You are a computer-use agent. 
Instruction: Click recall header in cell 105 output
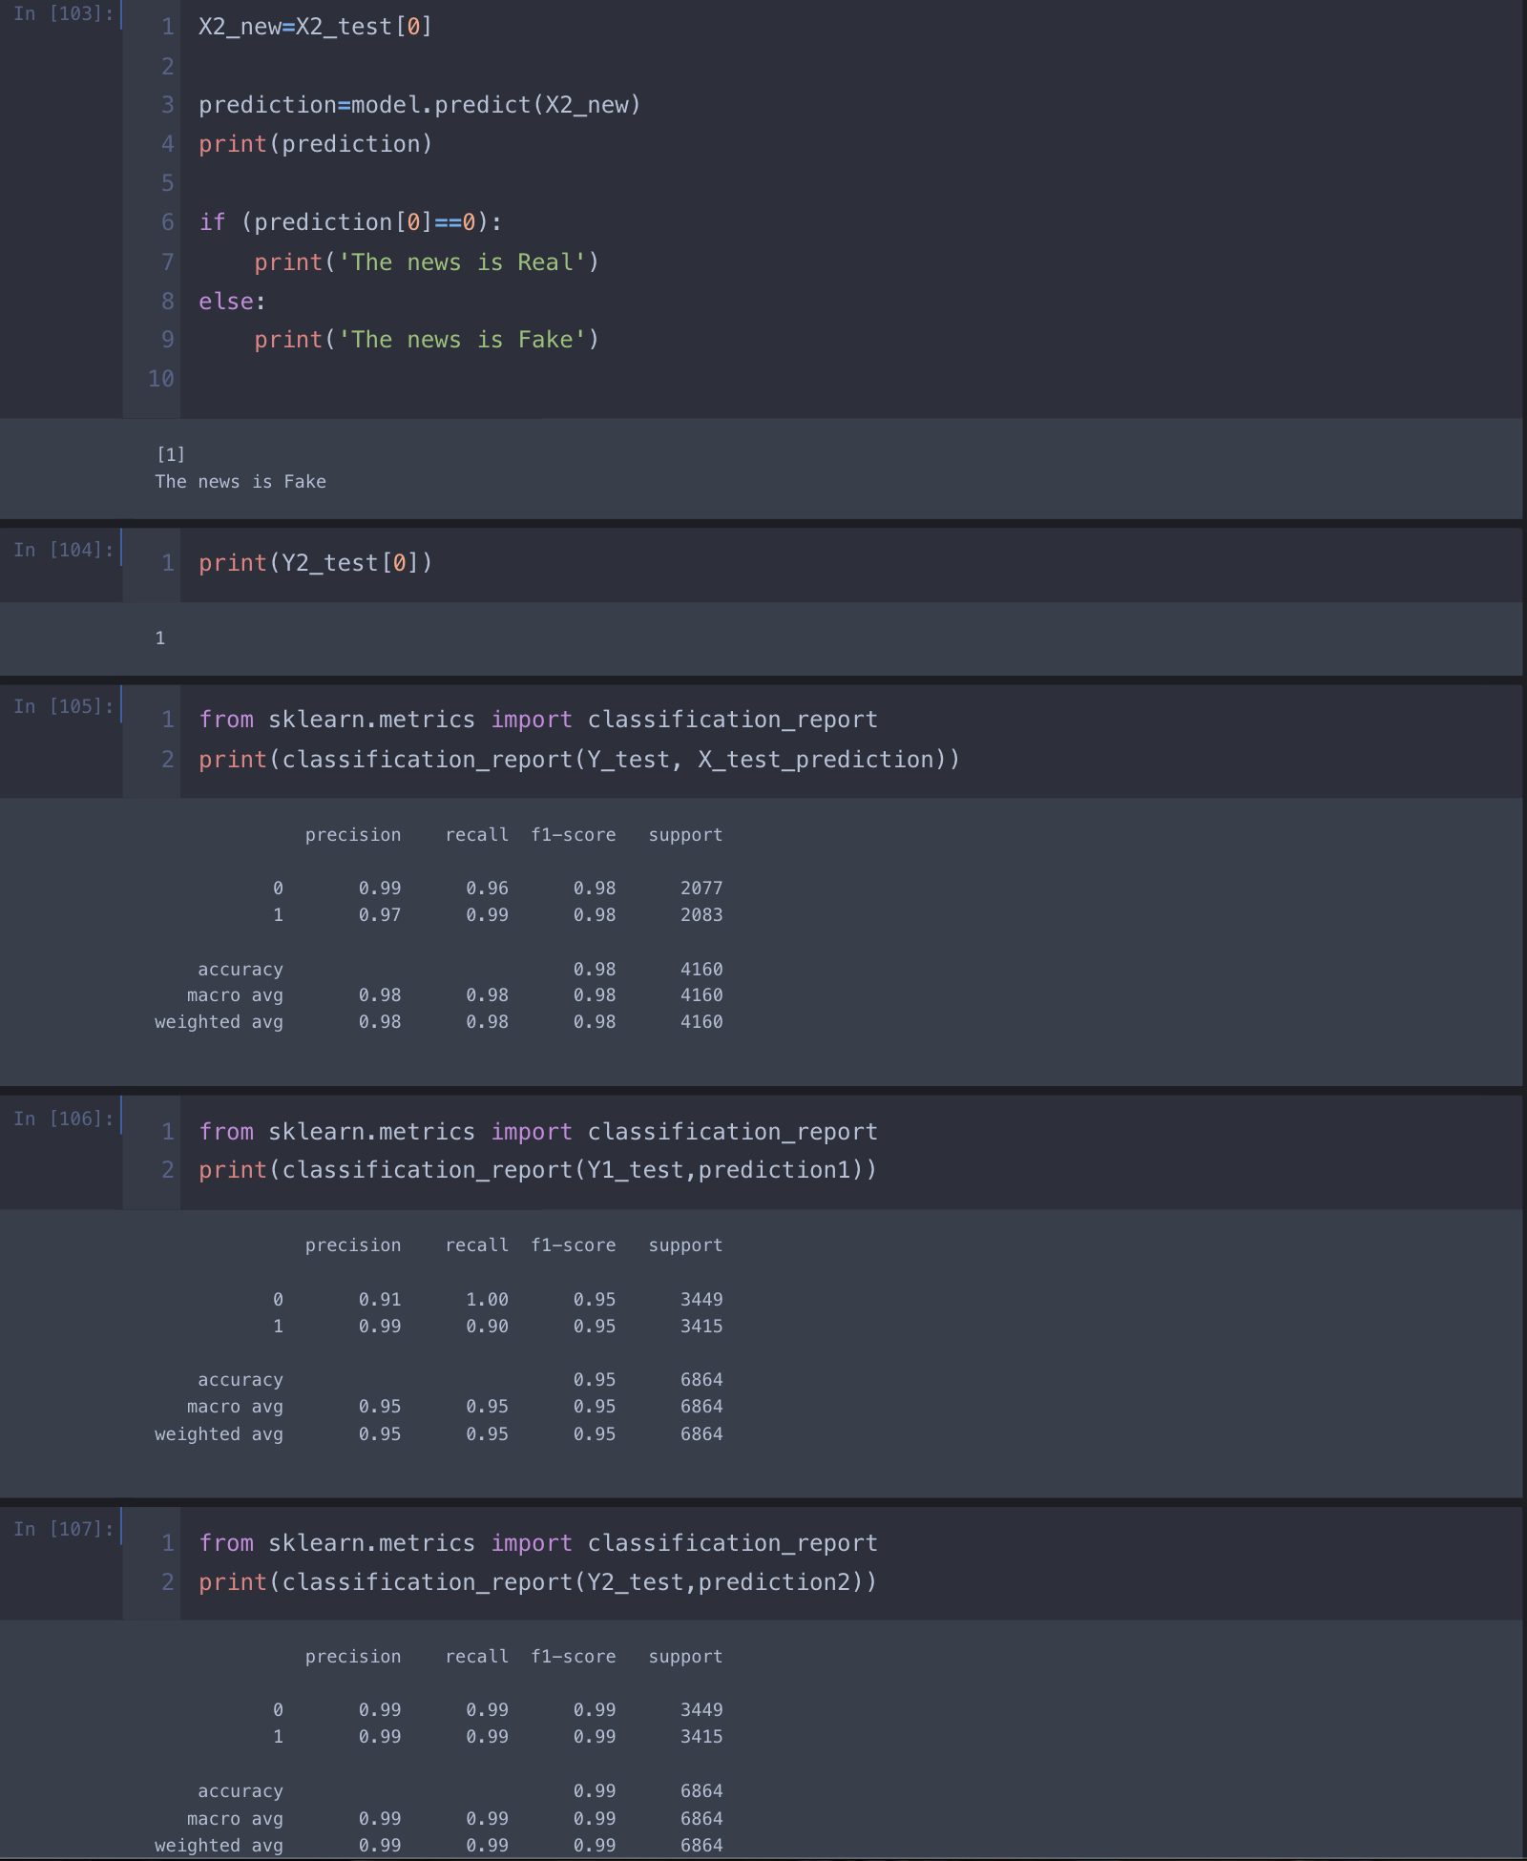pyautogui.click(x=477, y=835)
